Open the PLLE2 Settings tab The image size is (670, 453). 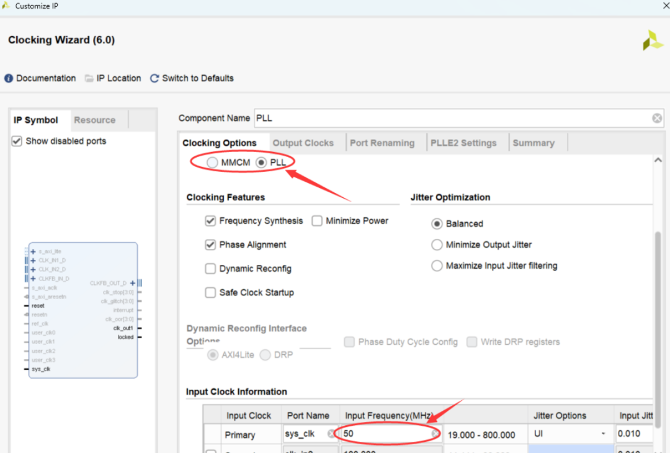(463, 143)
